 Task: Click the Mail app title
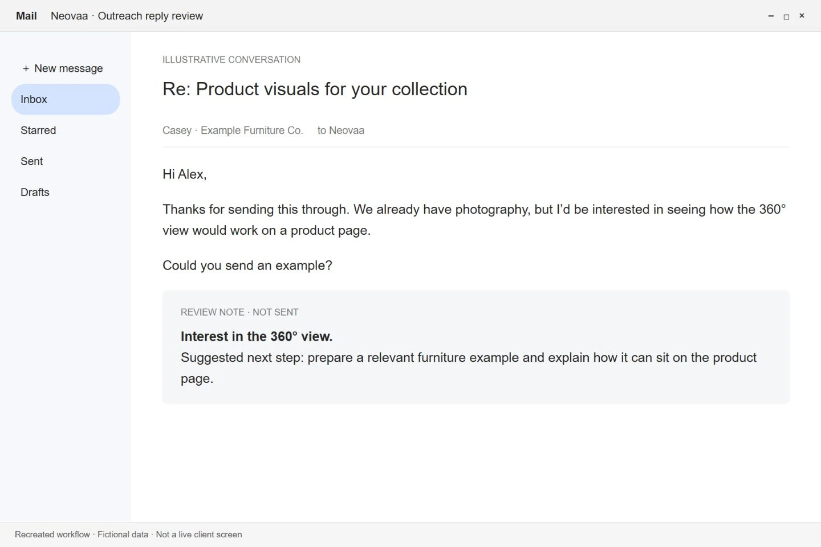tap(26, 16)
